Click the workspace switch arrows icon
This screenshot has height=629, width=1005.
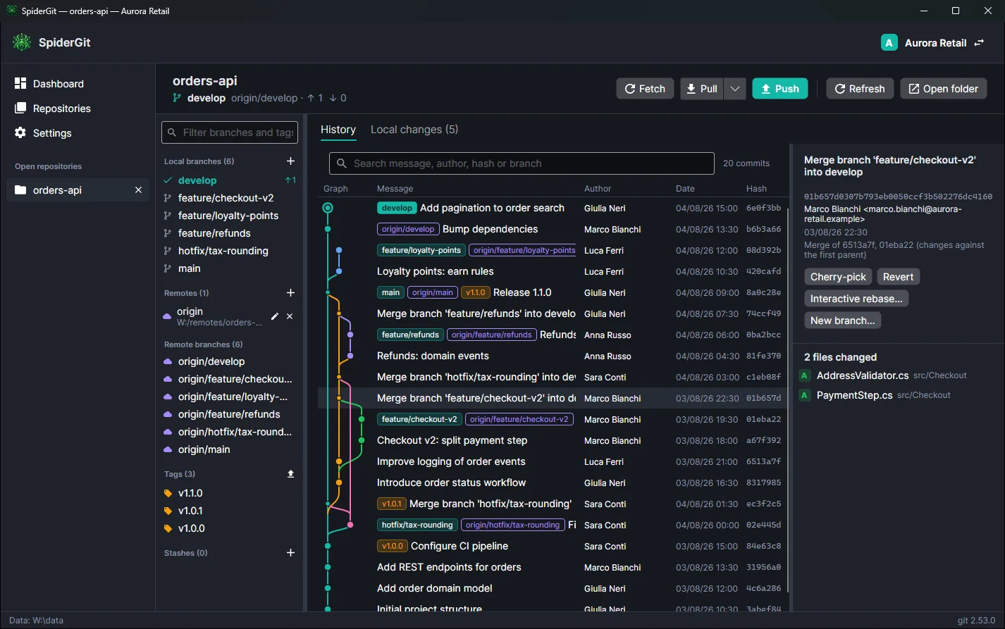pos(979,43)
